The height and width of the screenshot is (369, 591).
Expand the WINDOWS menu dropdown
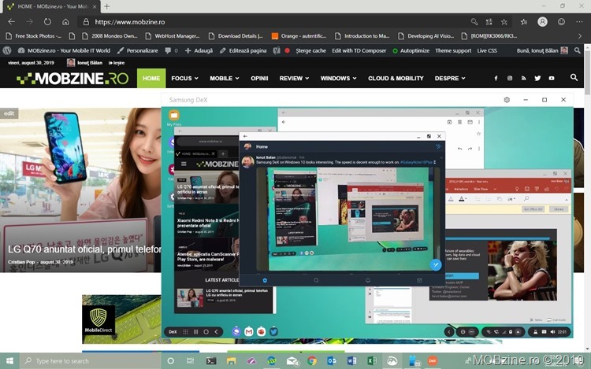(338, 78)
